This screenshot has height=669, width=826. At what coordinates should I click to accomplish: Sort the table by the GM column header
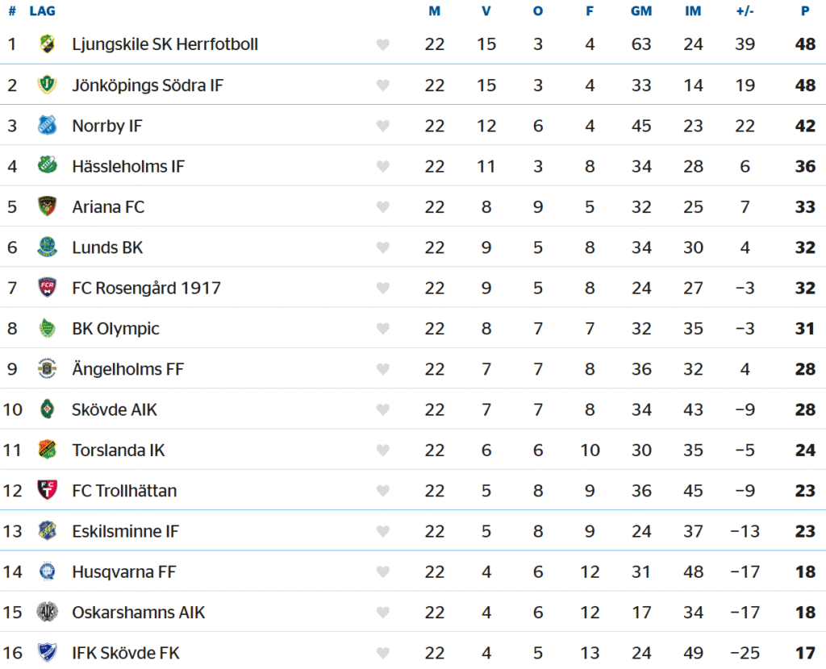point(641,11)
